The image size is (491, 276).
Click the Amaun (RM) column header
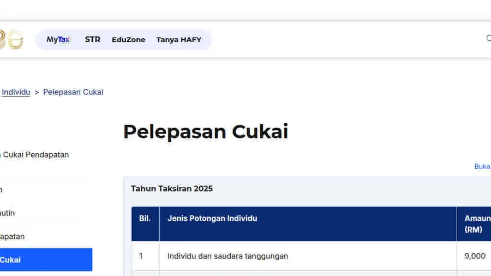[x=474, y=224]
